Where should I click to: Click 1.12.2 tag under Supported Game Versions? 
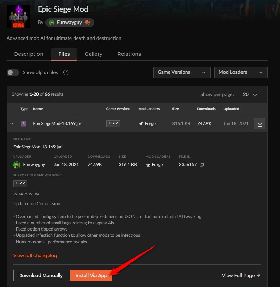pos(20,183)
